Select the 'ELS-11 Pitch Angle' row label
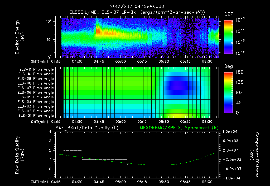 [x=36, y=70]
